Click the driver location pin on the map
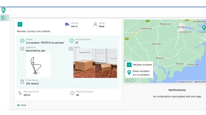 pyautogui.click(x=204, y=28)
